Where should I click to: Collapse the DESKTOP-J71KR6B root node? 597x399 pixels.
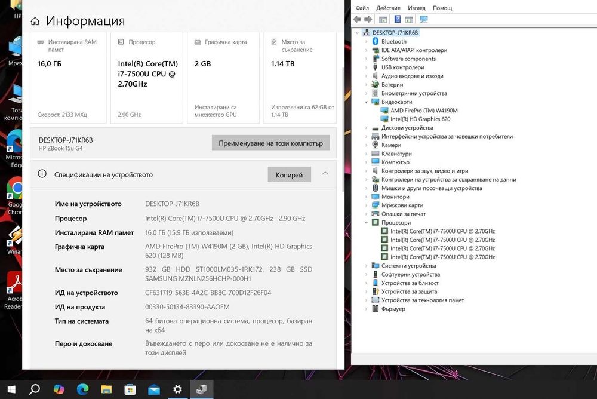point(357,33)
